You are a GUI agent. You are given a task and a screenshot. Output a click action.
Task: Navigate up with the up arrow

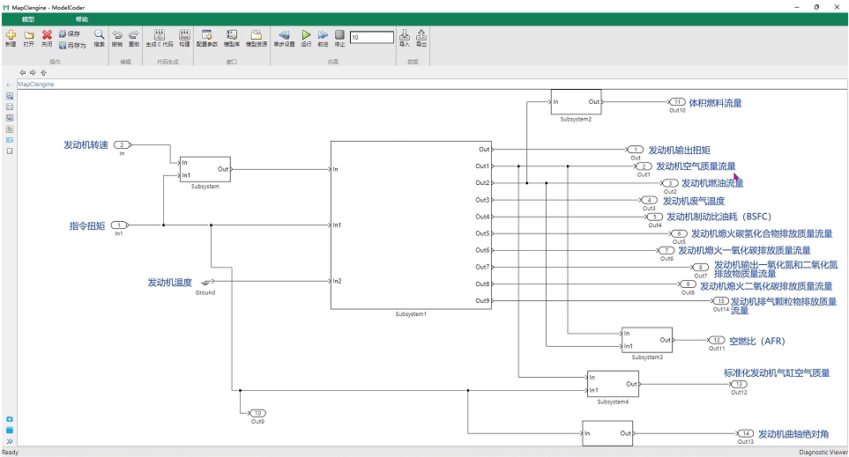[x=43, y=72]
